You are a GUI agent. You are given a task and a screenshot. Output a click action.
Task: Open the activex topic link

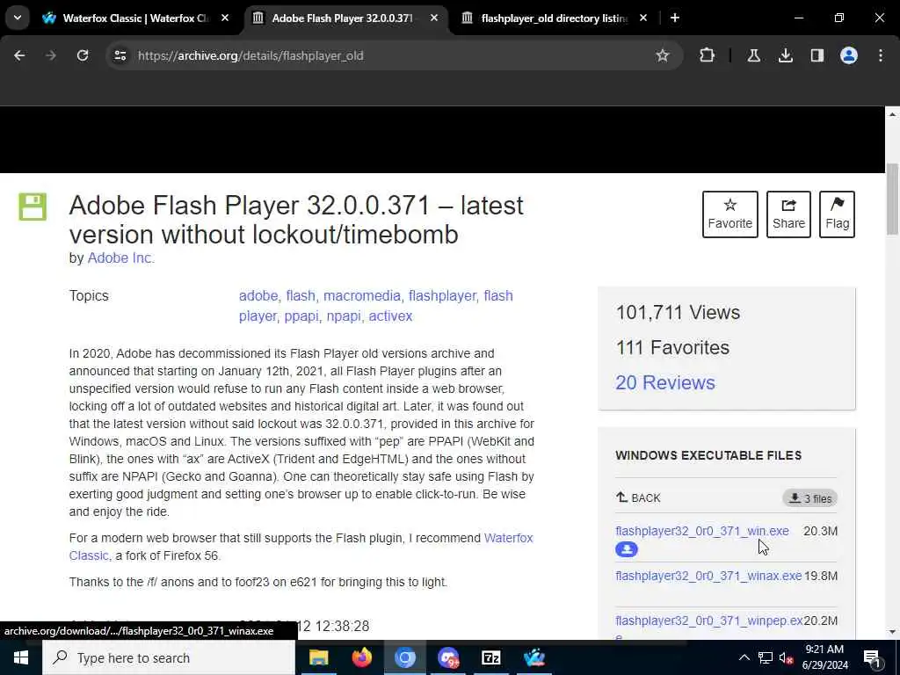390,316
